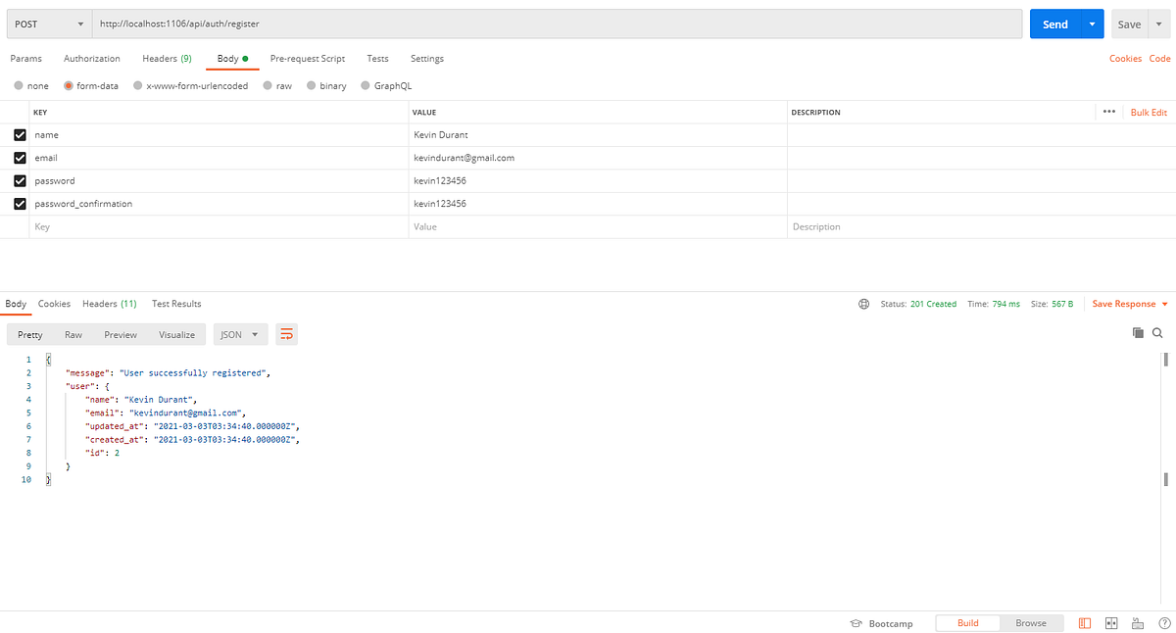This screenshot has width=1176, height=633.
Task: Open keyboard shortcuts from the status bar
Action: (1138, 623)
